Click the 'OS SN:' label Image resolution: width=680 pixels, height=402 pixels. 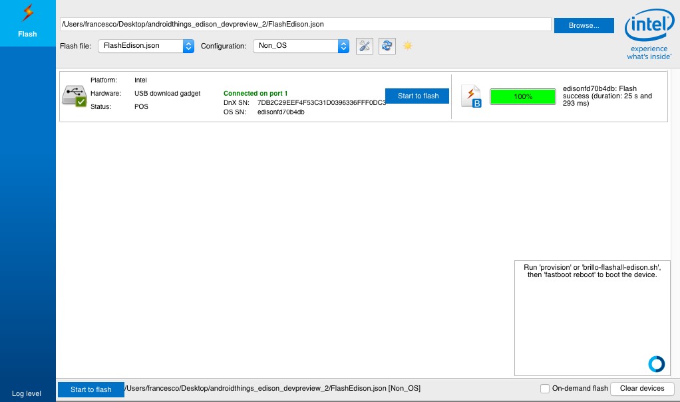click(235, 112)
